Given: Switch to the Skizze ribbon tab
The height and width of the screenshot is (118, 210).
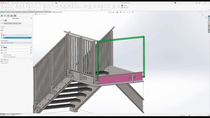Looking at the screenshot, I should point(13,12).
